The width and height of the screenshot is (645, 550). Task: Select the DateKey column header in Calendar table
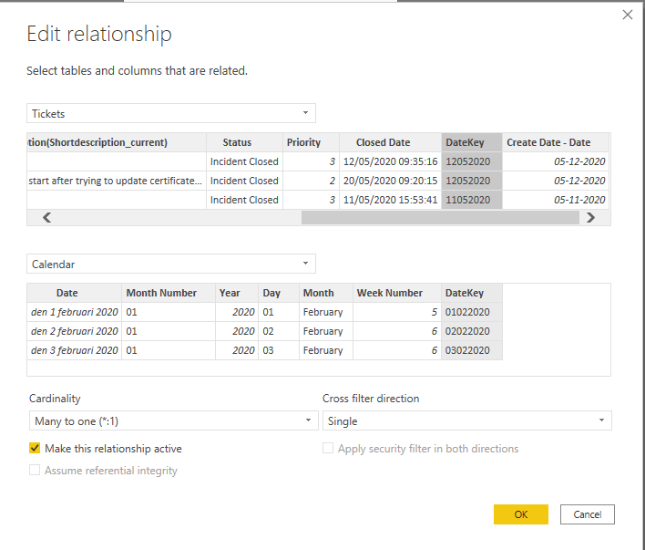coord(471,293)
